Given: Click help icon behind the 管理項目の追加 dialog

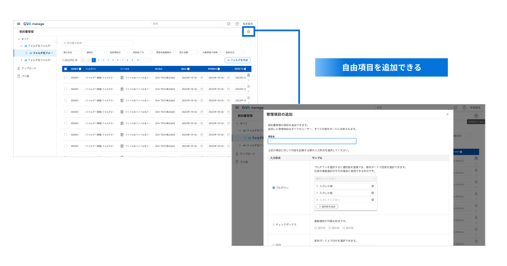Looking at the screenshot, I should pyautogui.click(x=464, y=108).
